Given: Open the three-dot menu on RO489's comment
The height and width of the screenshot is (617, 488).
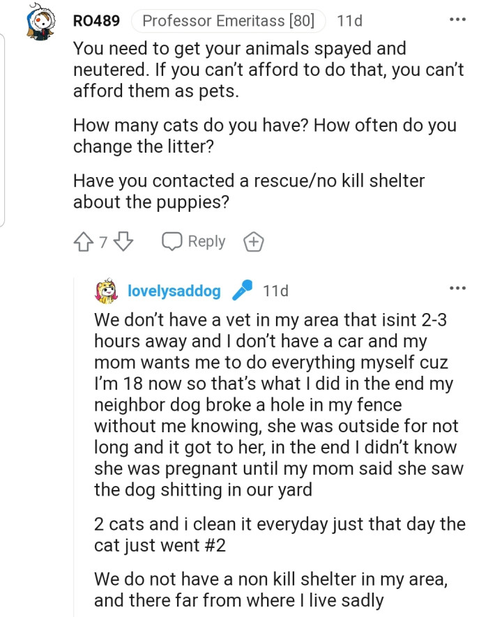Looking at the screenshot, I should [457, 20].
